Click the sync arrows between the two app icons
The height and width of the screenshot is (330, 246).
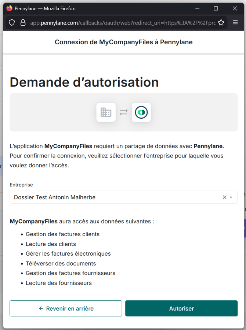coord(123,112)
